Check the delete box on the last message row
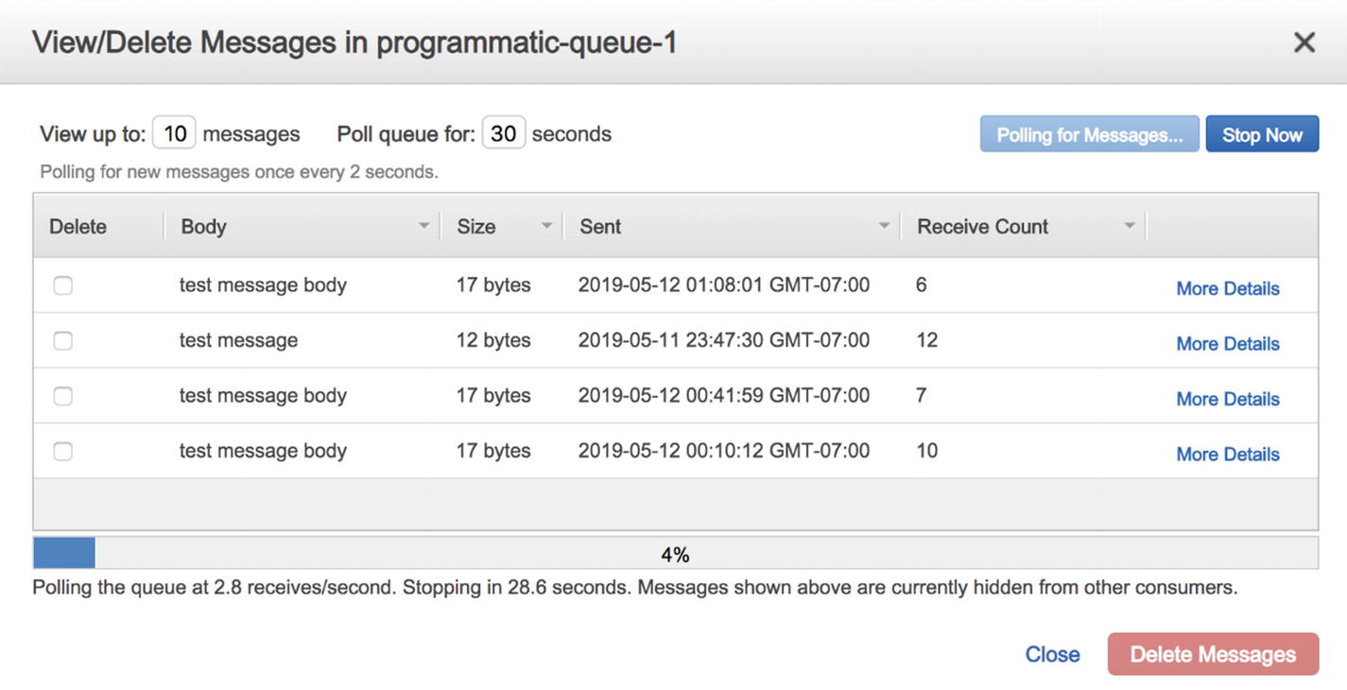The width and height of the screenshot is (1347, 690). click(x=62, y=450)
